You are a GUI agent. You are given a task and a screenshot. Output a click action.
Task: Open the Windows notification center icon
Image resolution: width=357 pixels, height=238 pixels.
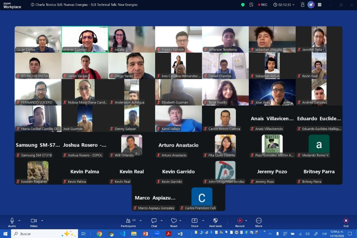(x=350, y=234)
